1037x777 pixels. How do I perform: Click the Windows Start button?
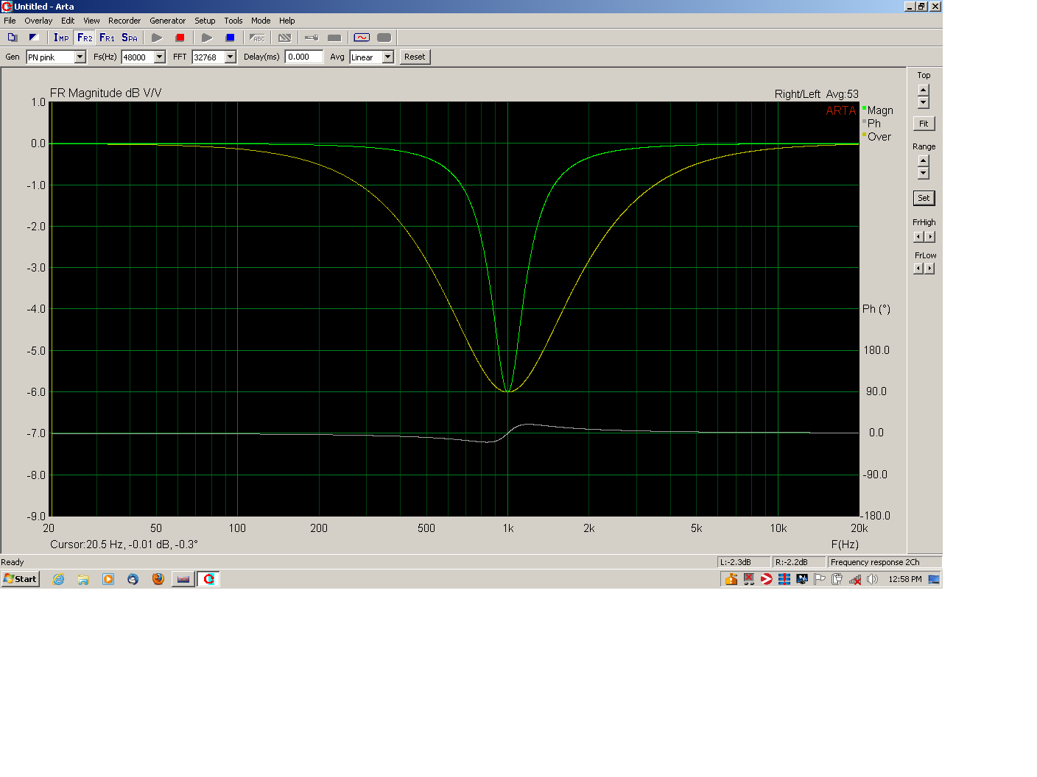tap(20, 579)
